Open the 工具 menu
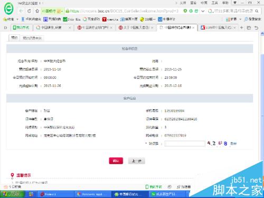 pos(214,3)
